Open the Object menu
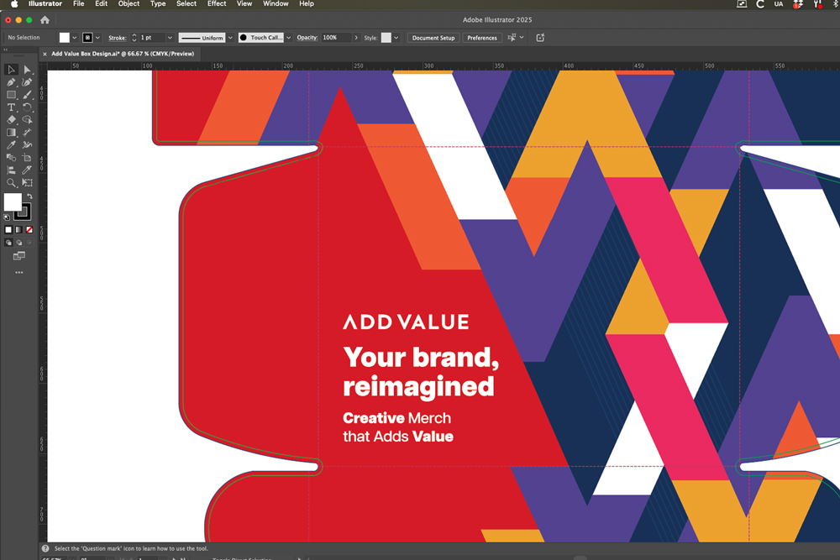840x560 pixels. 129,4
